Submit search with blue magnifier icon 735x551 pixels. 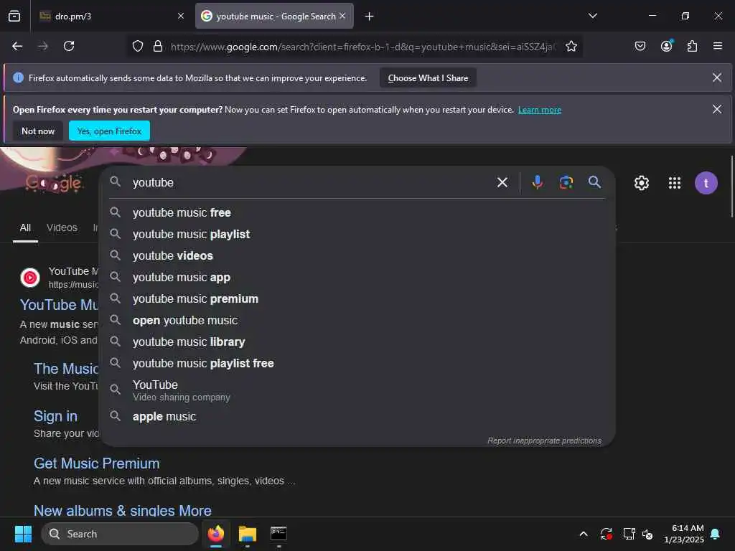[x=594, y=182]
